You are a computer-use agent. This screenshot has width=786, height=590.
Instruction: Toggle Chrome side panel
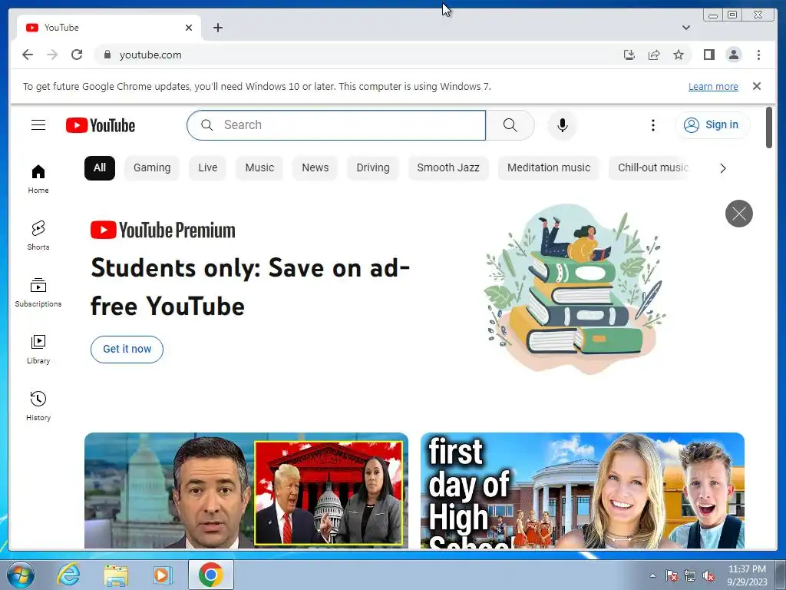708,55
